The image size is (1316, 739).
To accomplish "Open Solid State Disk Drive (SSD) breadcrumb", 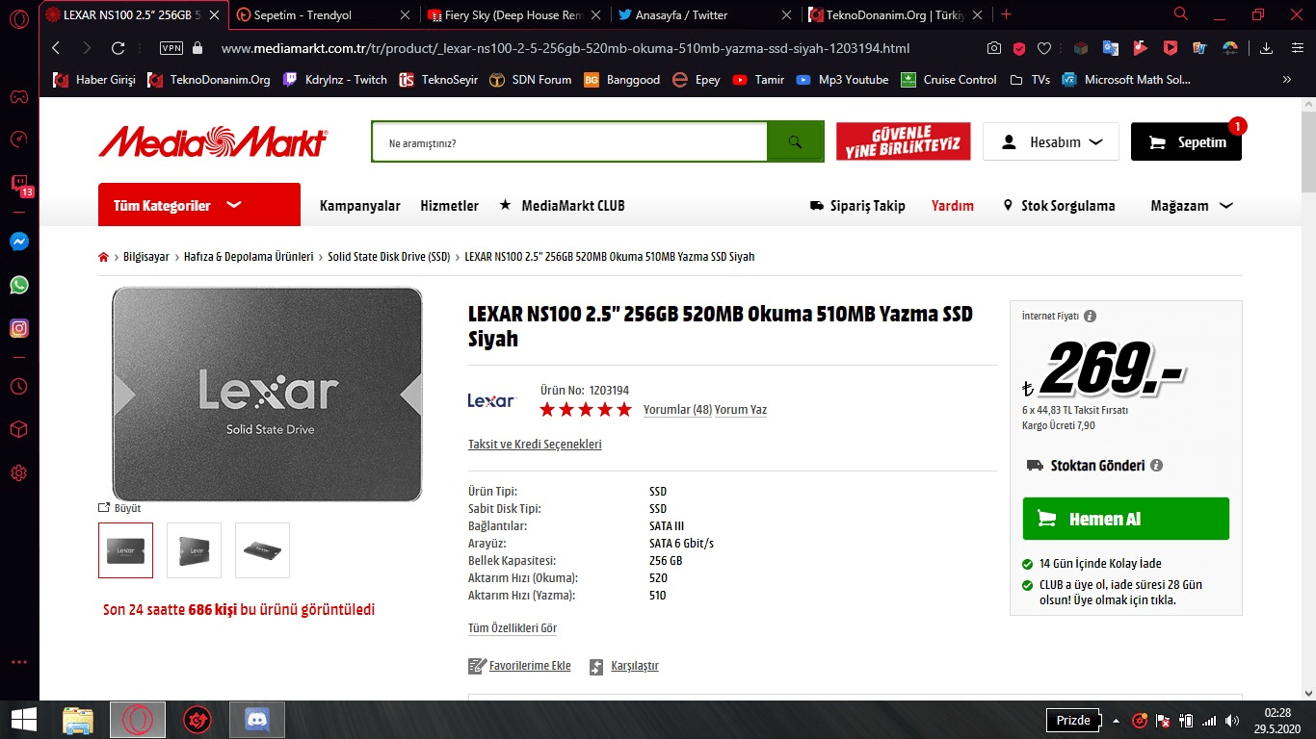I will tap(389, 257).
